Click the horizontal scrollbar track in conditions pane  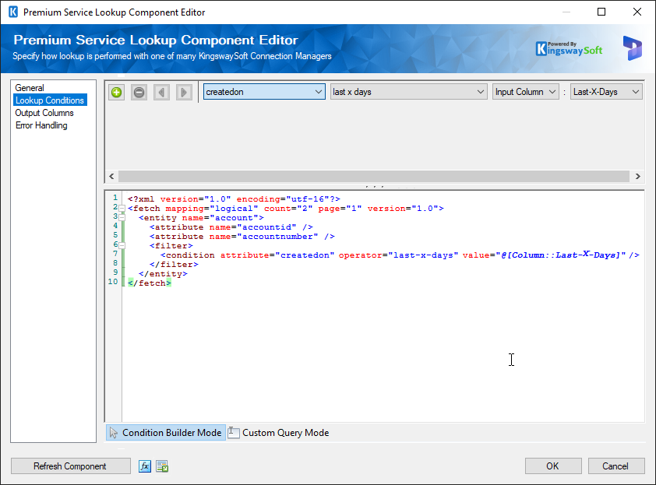(x=374, y=177)
